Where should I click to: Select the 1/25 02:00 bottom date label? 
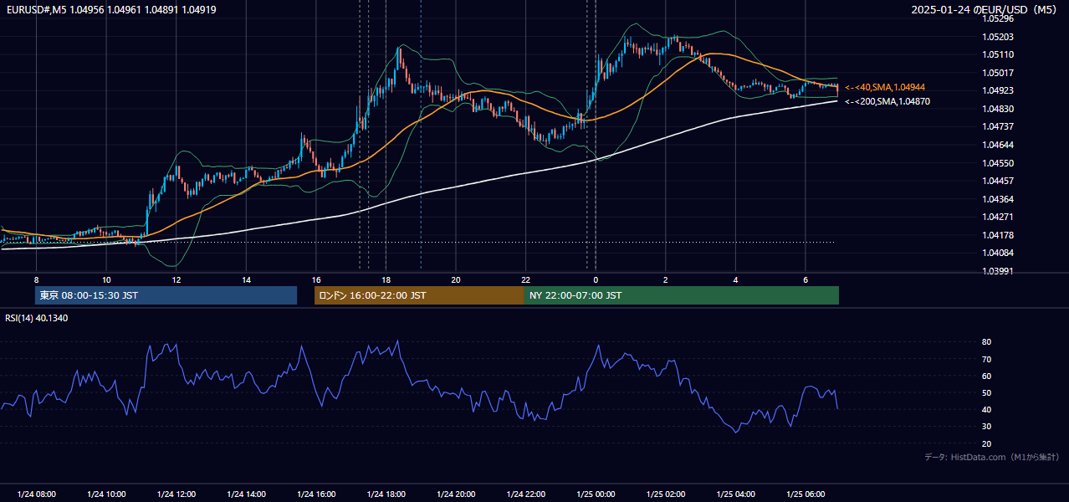(x=665, y=494)
